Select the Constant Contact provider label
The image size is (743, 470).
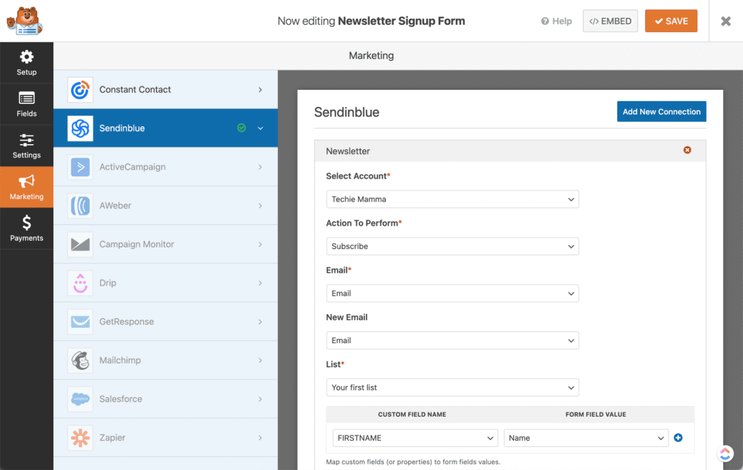[135, 90]
